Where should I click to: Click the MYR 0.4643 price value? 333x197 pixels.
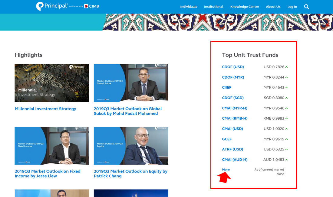pos(274,87)
